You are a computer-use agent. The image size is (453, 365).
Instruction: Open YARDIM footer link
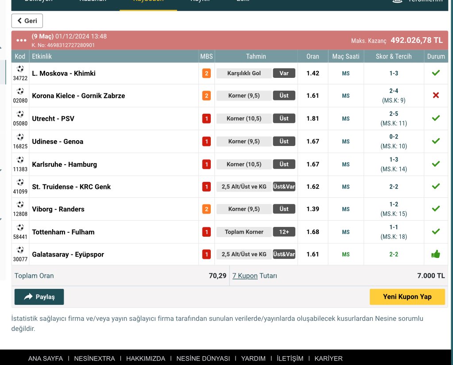pos(253,358)
